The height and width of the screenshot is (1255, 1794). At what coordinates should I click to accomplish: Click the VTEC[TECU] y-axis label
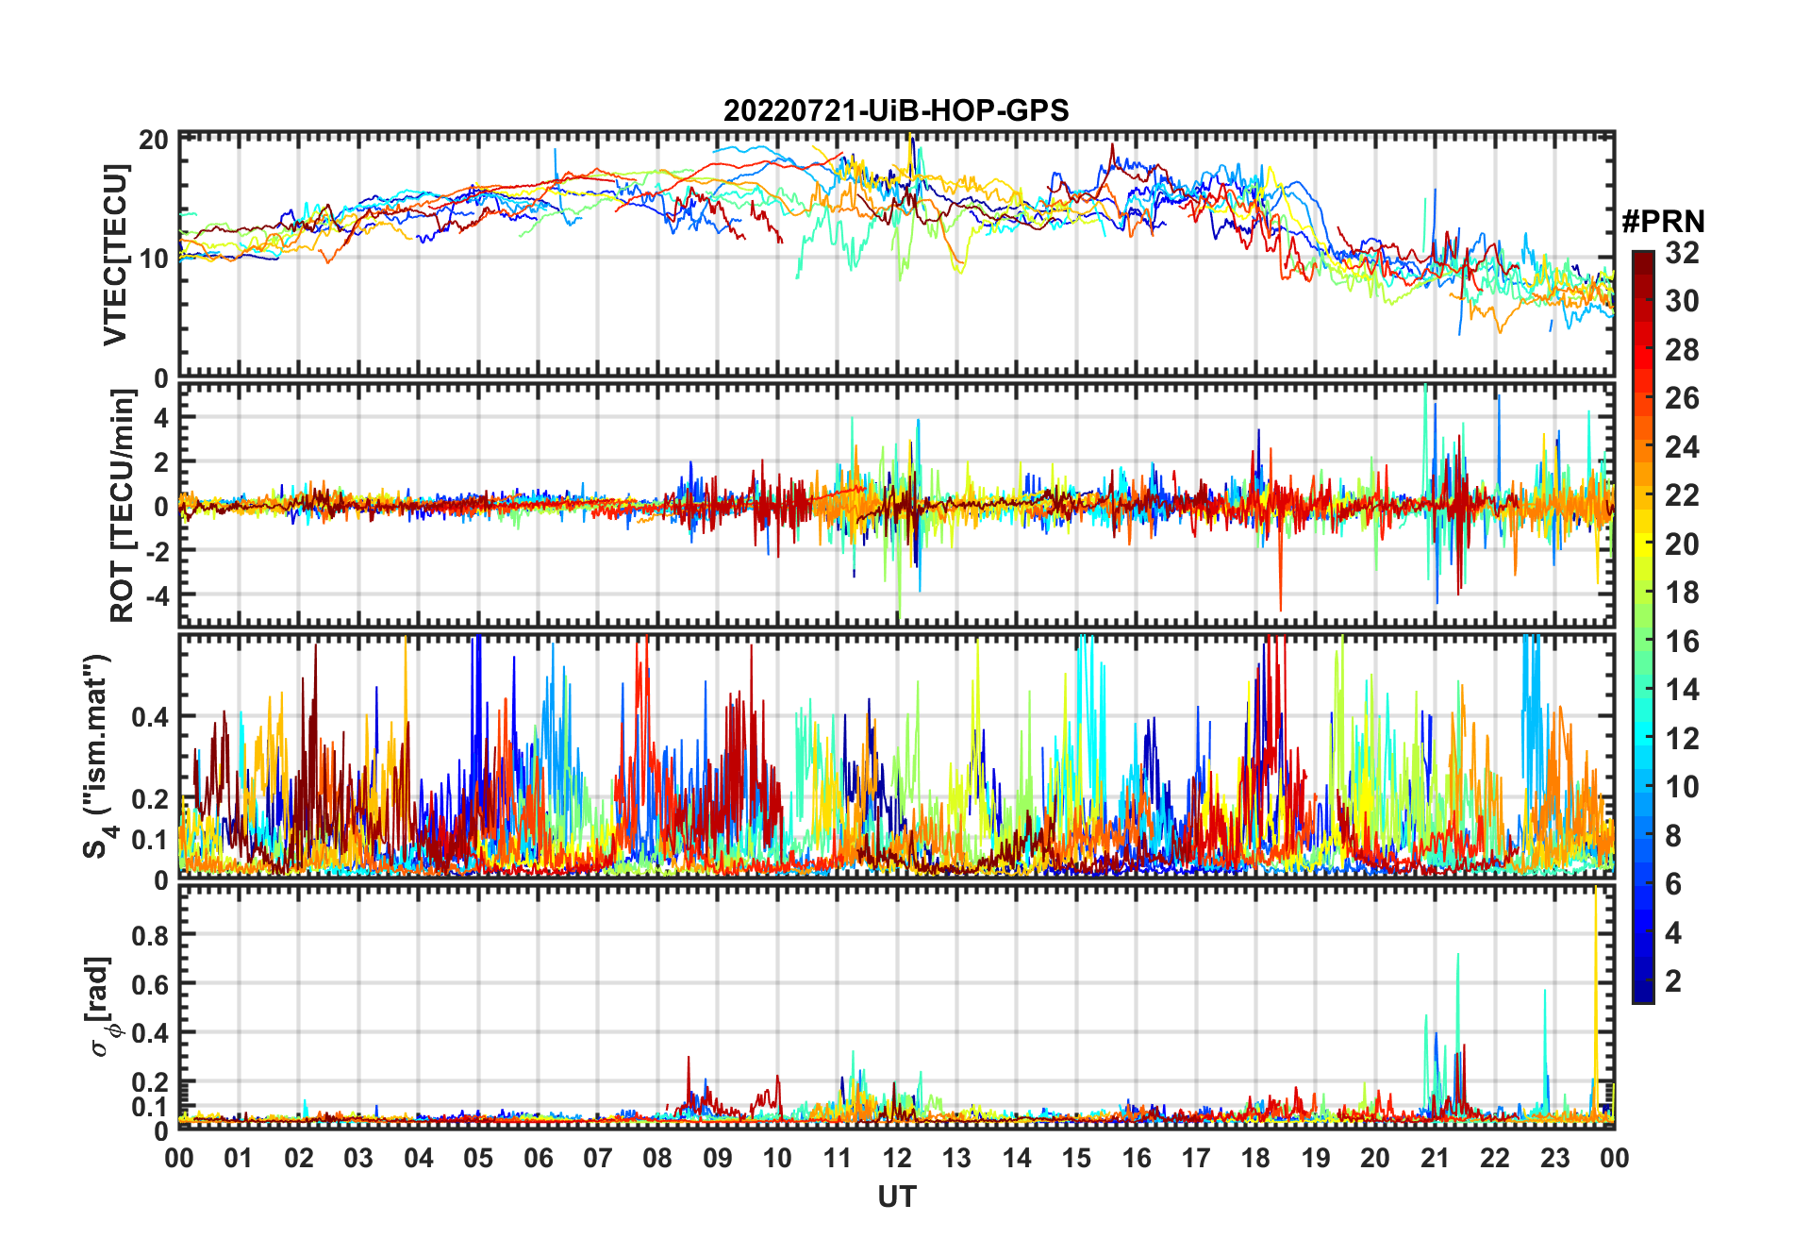[115, 255]
